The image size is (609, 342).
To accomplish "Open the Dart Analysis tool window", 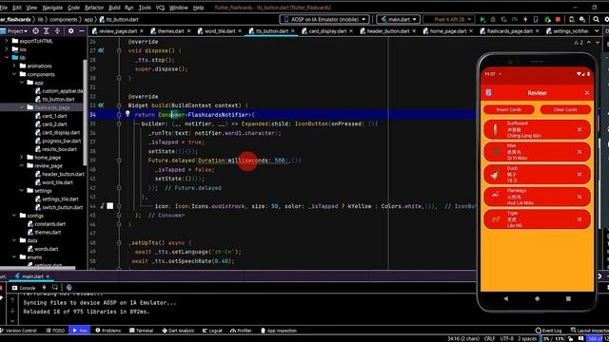I will click(x=178, y=331).
